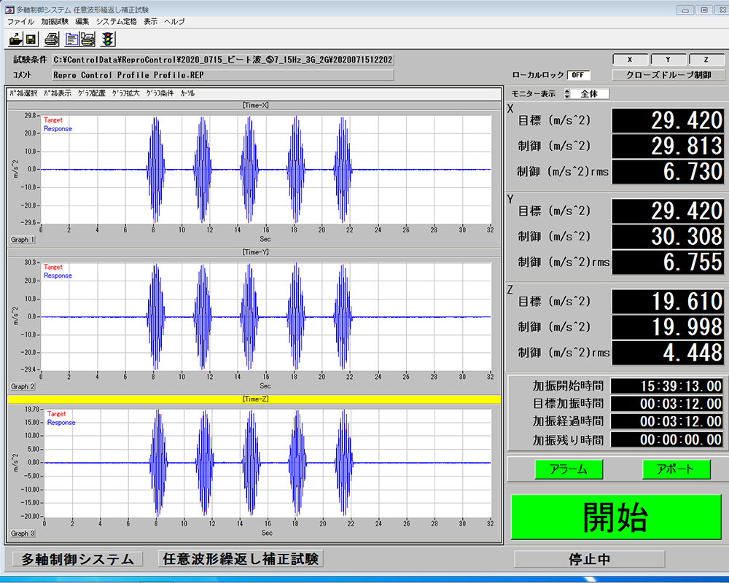The width and height of the screenshot is (729, 583).
Task: Click 目標加振時間 time value
Action: (x=667, y=404)
